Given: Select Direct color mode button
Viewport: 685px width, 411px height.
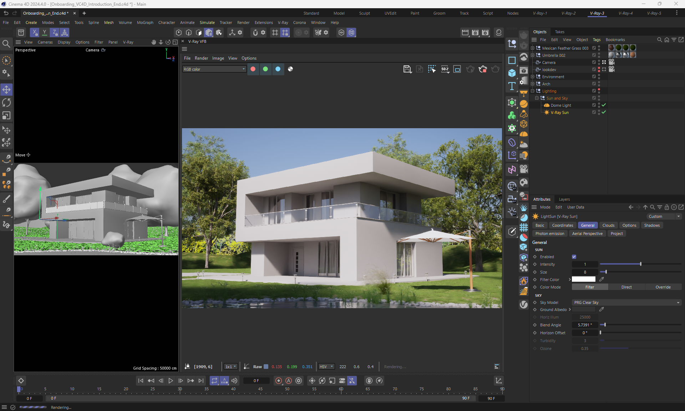Looking at the screenshot, I should [x=626, y=287].
